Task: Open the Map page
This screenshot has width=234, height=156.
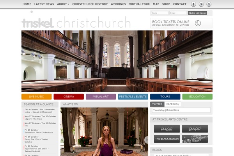Action: coord(156,4)
